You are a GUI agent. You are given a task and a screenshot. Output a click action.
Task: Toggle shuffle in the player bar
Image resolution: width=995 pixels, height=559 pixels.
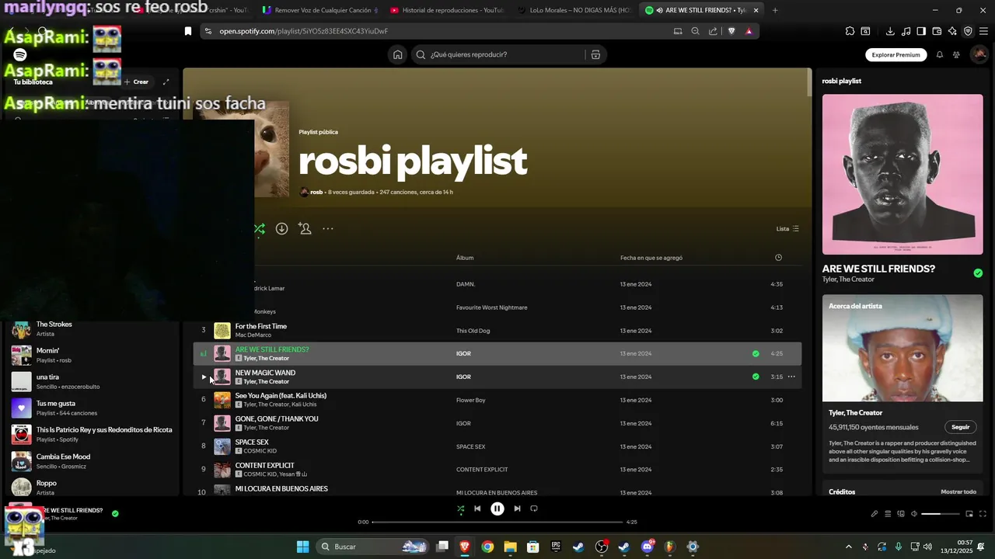(x=460, y=509)
